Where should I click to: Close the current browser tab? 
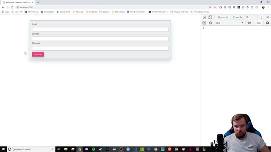(x=33, y=3)
